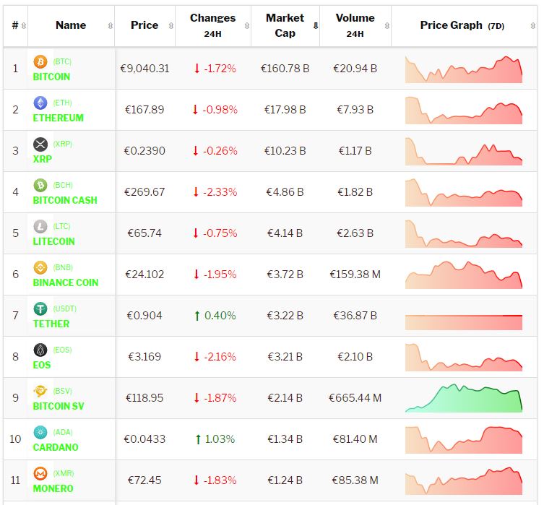
Task: Click the Bitcoin coin logo icon
Action: pos(40,62)
